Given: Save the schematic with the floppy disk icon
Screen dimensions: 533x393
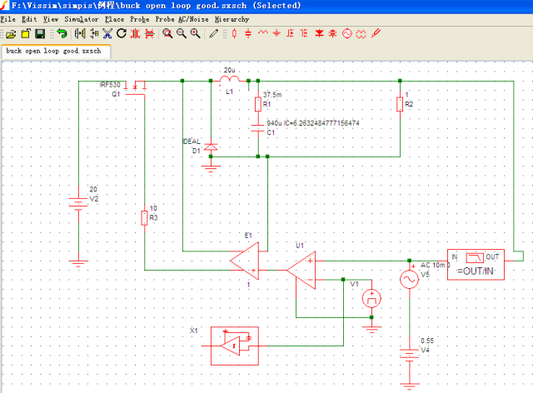Looking at the screenshot, I should pyautogui.click(x=40, y=33).
